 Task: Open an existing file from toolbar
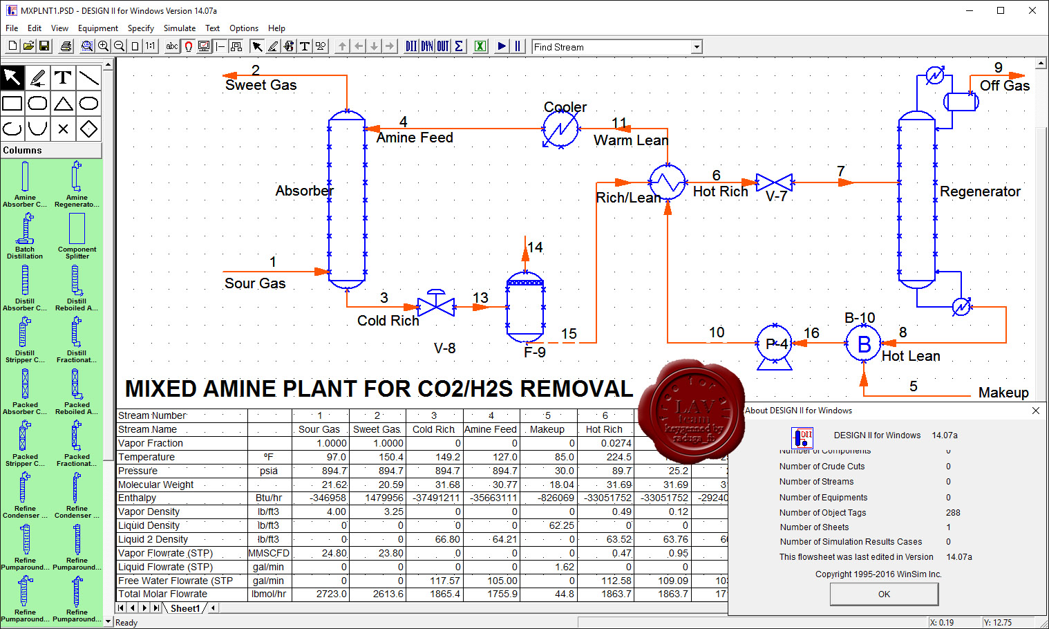click(28, 46)
